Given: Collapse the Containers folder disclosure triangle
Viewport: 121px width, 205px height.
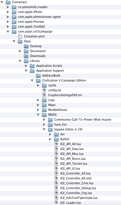Looking at the screenshot, I should (x=2, y=2).
